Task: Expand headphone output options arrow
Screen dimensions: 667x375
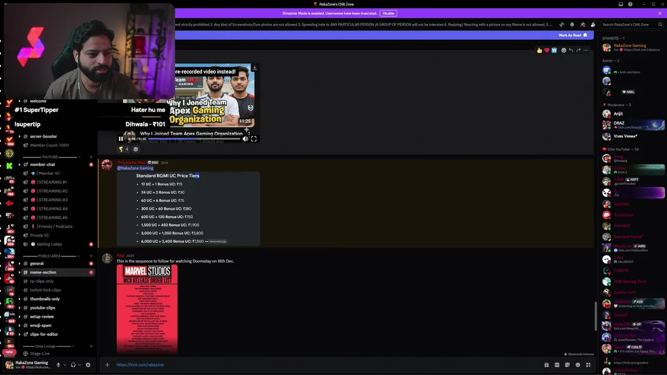Action: (79, 365)
